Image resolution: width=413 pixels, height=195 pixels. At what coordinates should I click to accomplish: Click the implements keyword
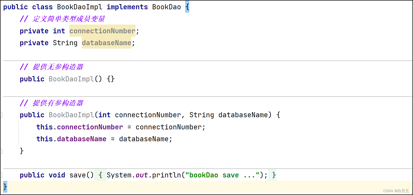127,7
